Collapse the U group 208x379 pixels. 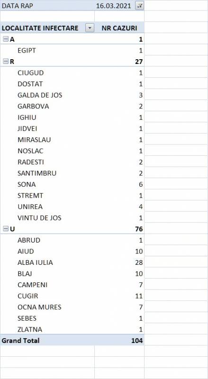pyautogui.click(x=5, y=229)
